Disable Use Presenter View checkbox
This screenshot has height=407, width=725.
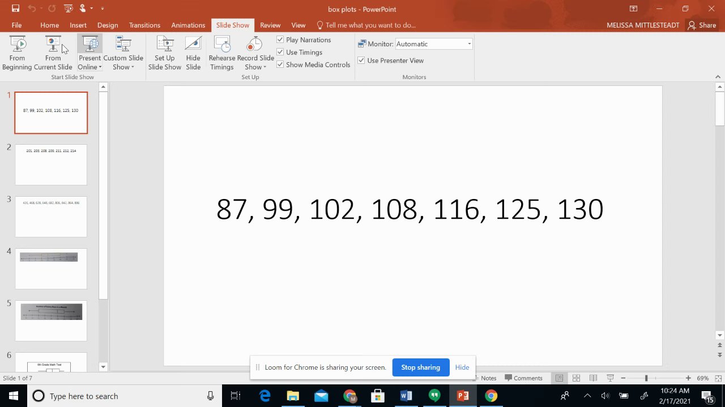click(x=361, y=60)
